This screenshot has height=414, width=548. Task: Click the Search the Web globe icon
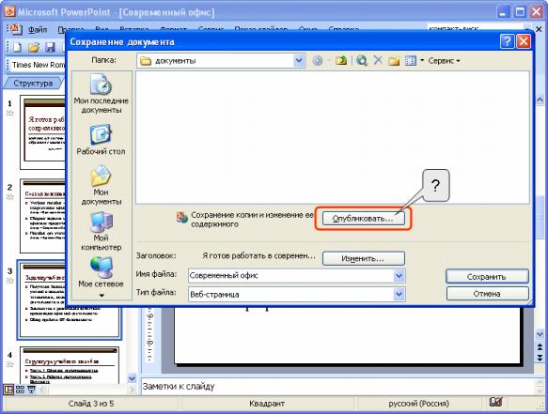pos(362,61)
